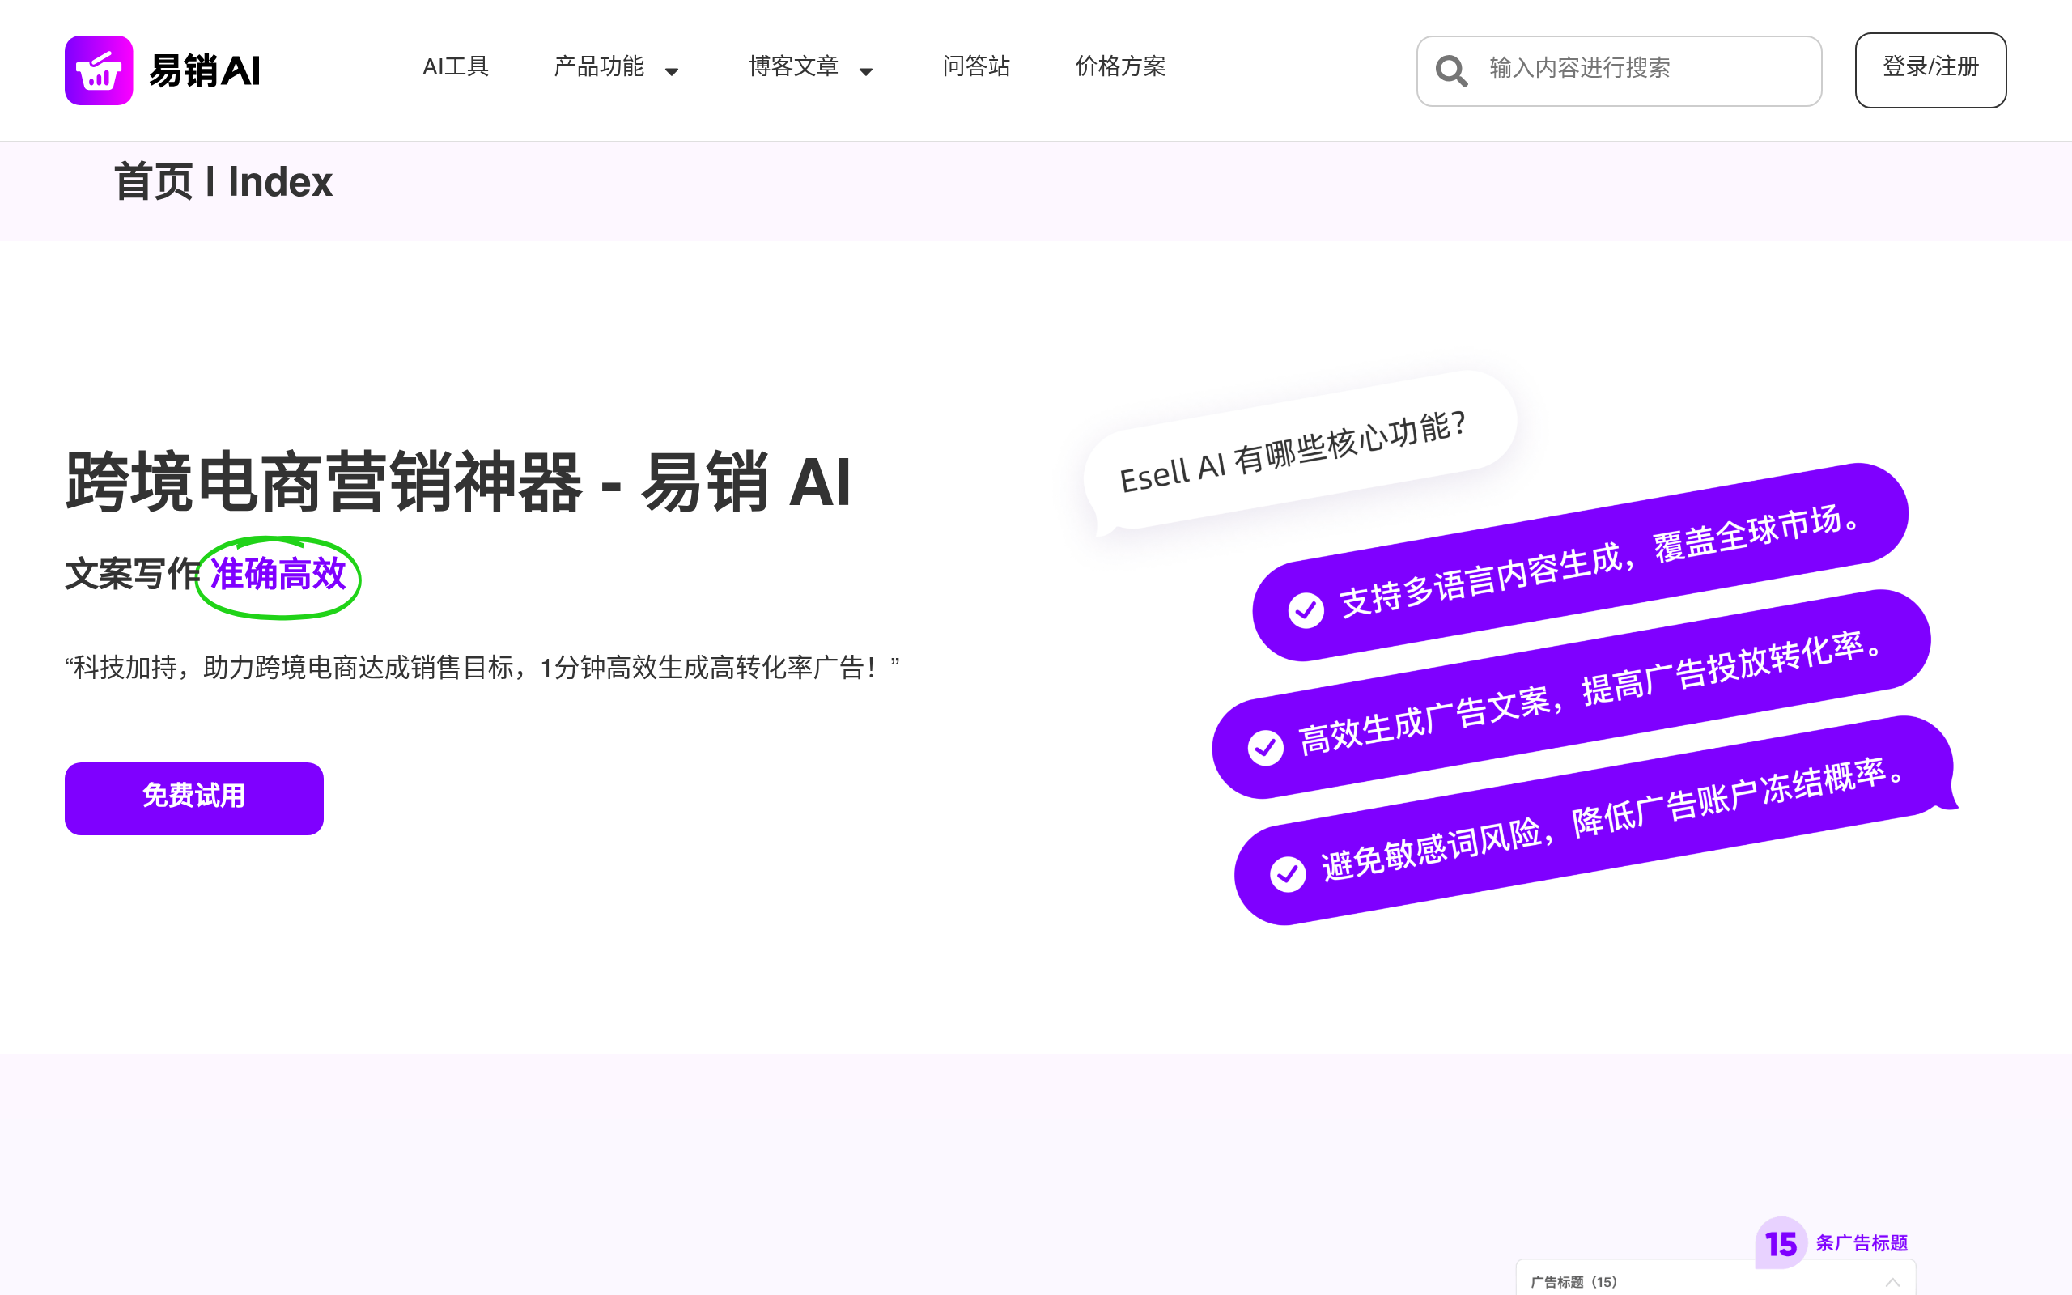This screenshot has width=2072, height=1295.
Task: Open the 博客文章 menu
Action: 793,67
